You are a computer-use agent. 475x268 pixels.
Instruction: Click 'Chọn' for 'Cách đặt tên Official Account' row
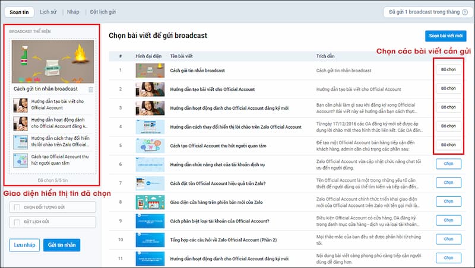pyautogui.click(x=448, y=183)
